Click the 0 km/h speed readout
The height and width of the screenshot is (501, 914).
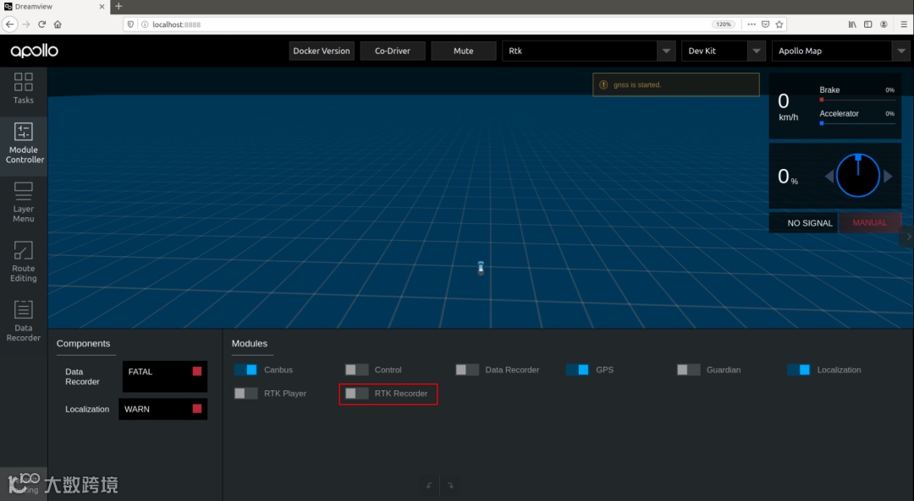click(x=788, y=107)
